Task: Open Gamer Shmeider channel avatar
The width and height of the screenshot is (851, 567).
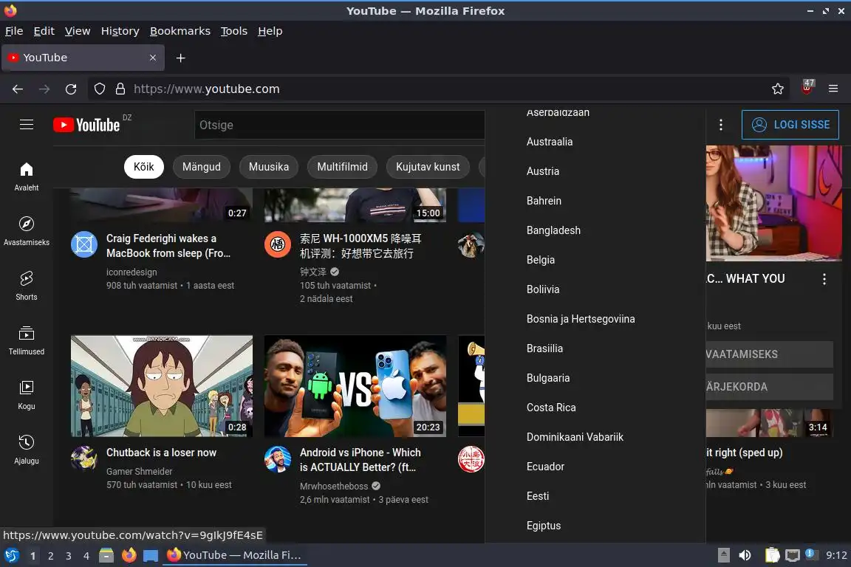Action: pyautogui.click(x=84, y=459)
